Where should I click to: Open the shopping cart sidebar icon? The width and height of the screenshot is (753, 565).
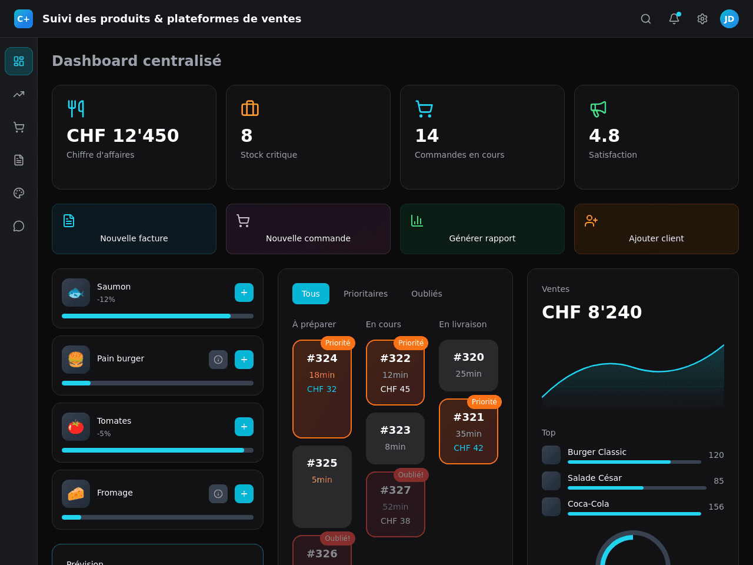(19, 127)
